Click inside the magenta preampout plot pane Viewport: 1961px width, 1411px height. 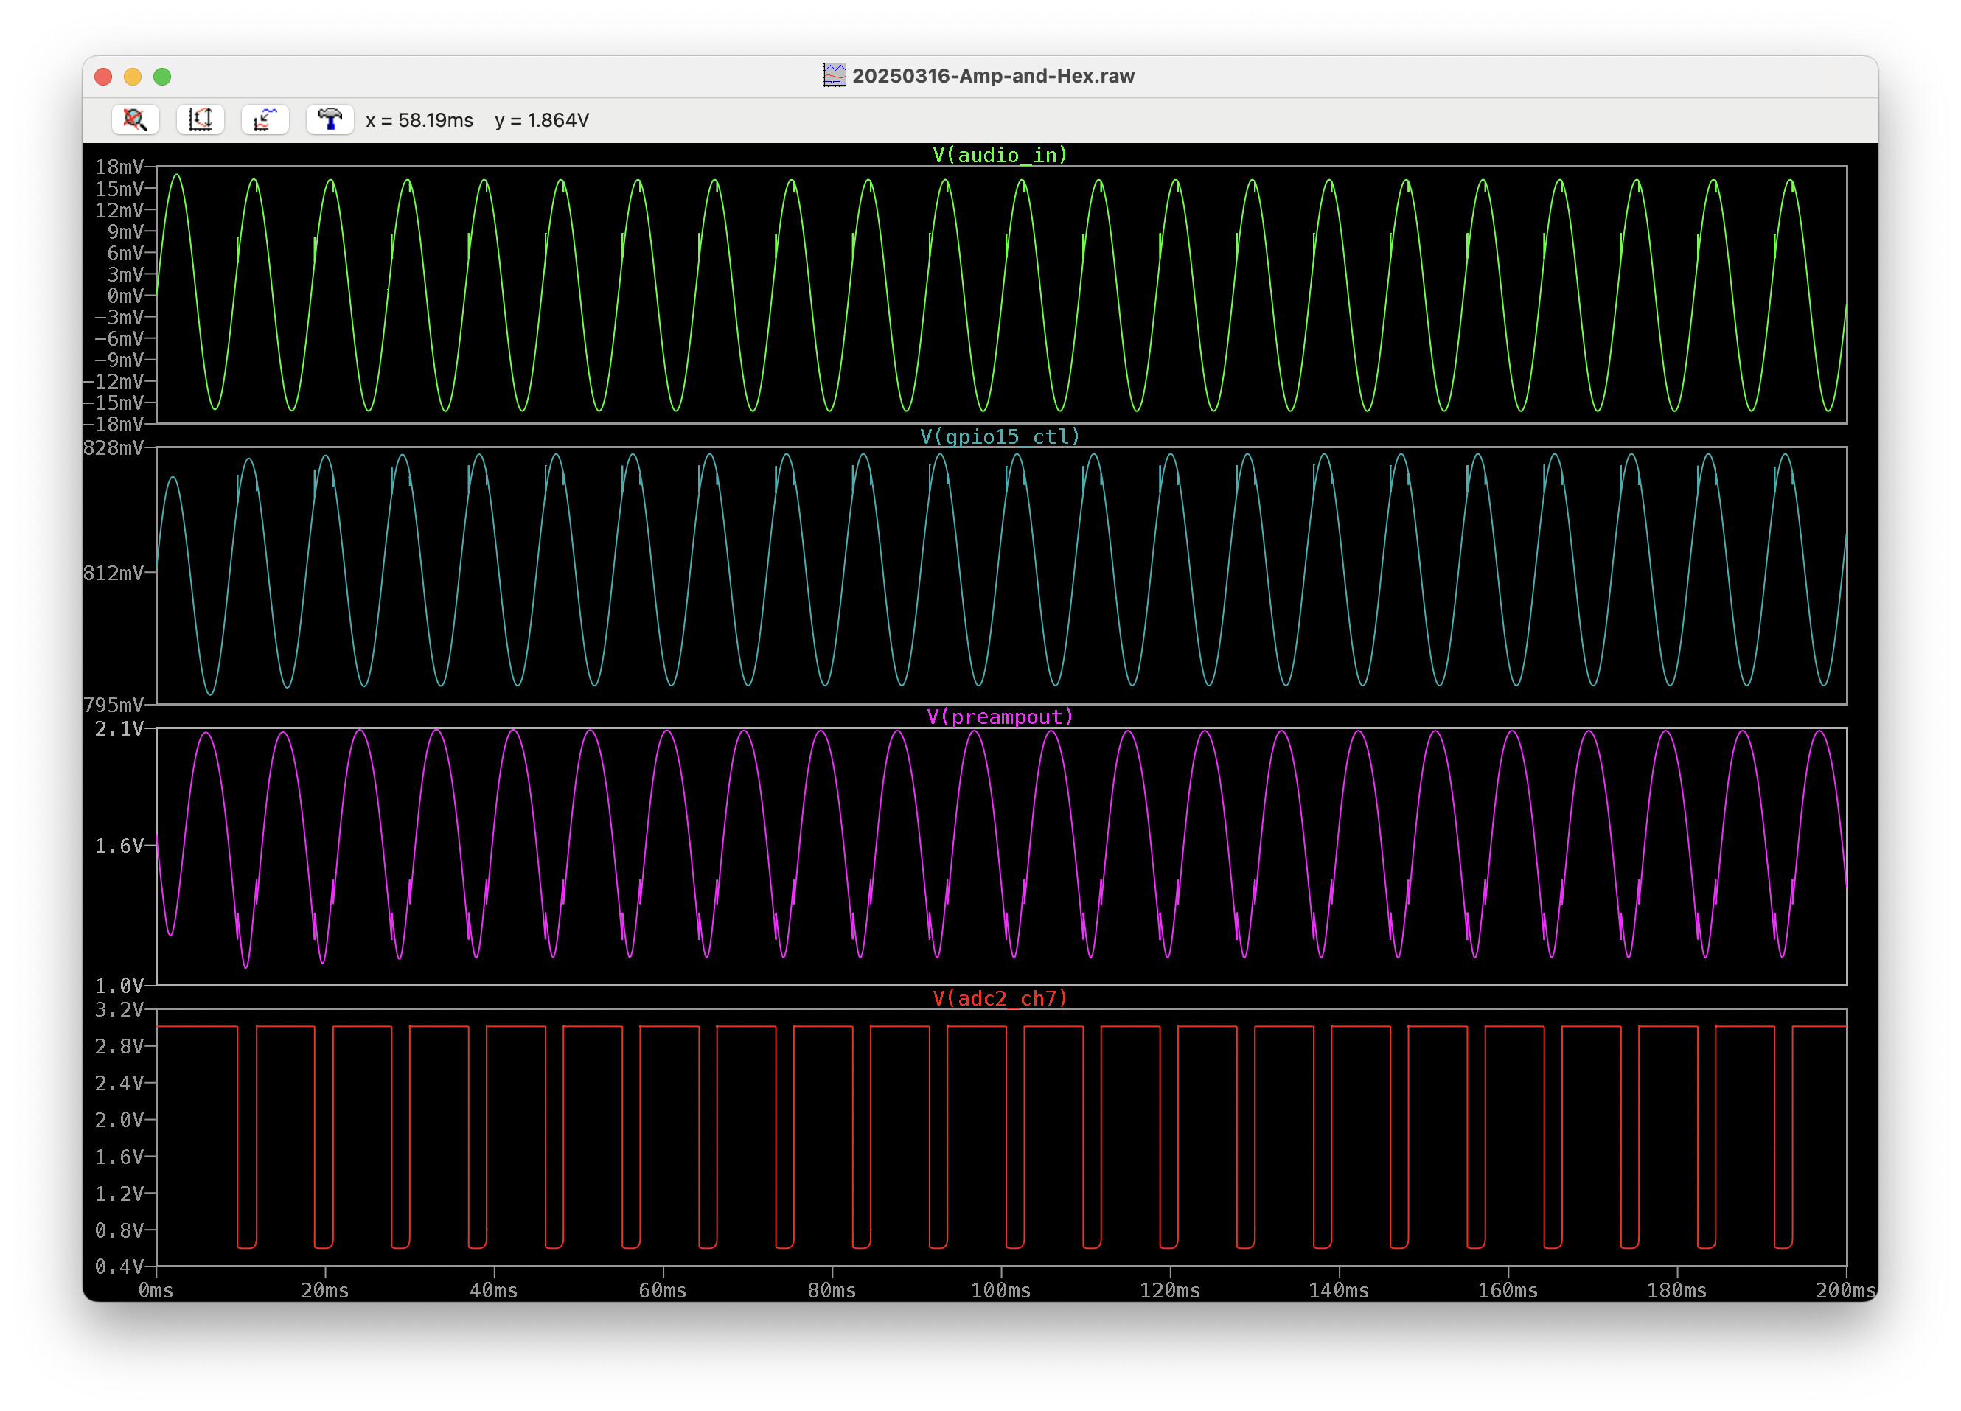click(x=1001, y=857)
